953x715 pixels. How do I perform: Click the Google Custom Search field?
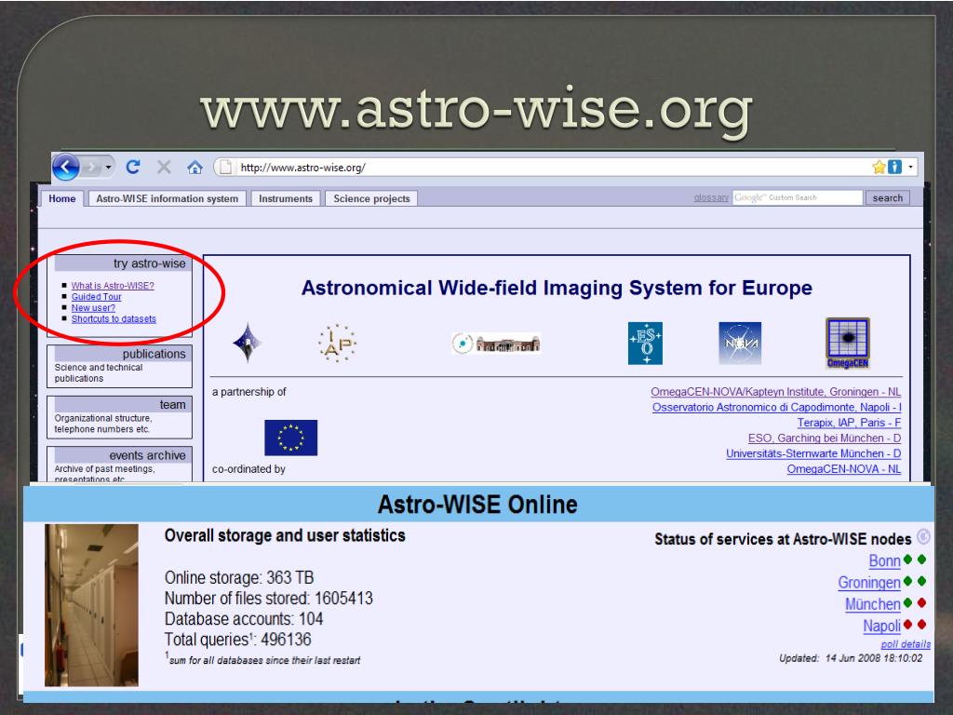click(x=798, y=197)
